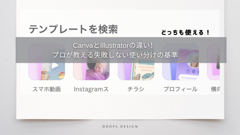
Task: Open the スマホ動画 template thumbnail
Action: click(x=46, y=61)
